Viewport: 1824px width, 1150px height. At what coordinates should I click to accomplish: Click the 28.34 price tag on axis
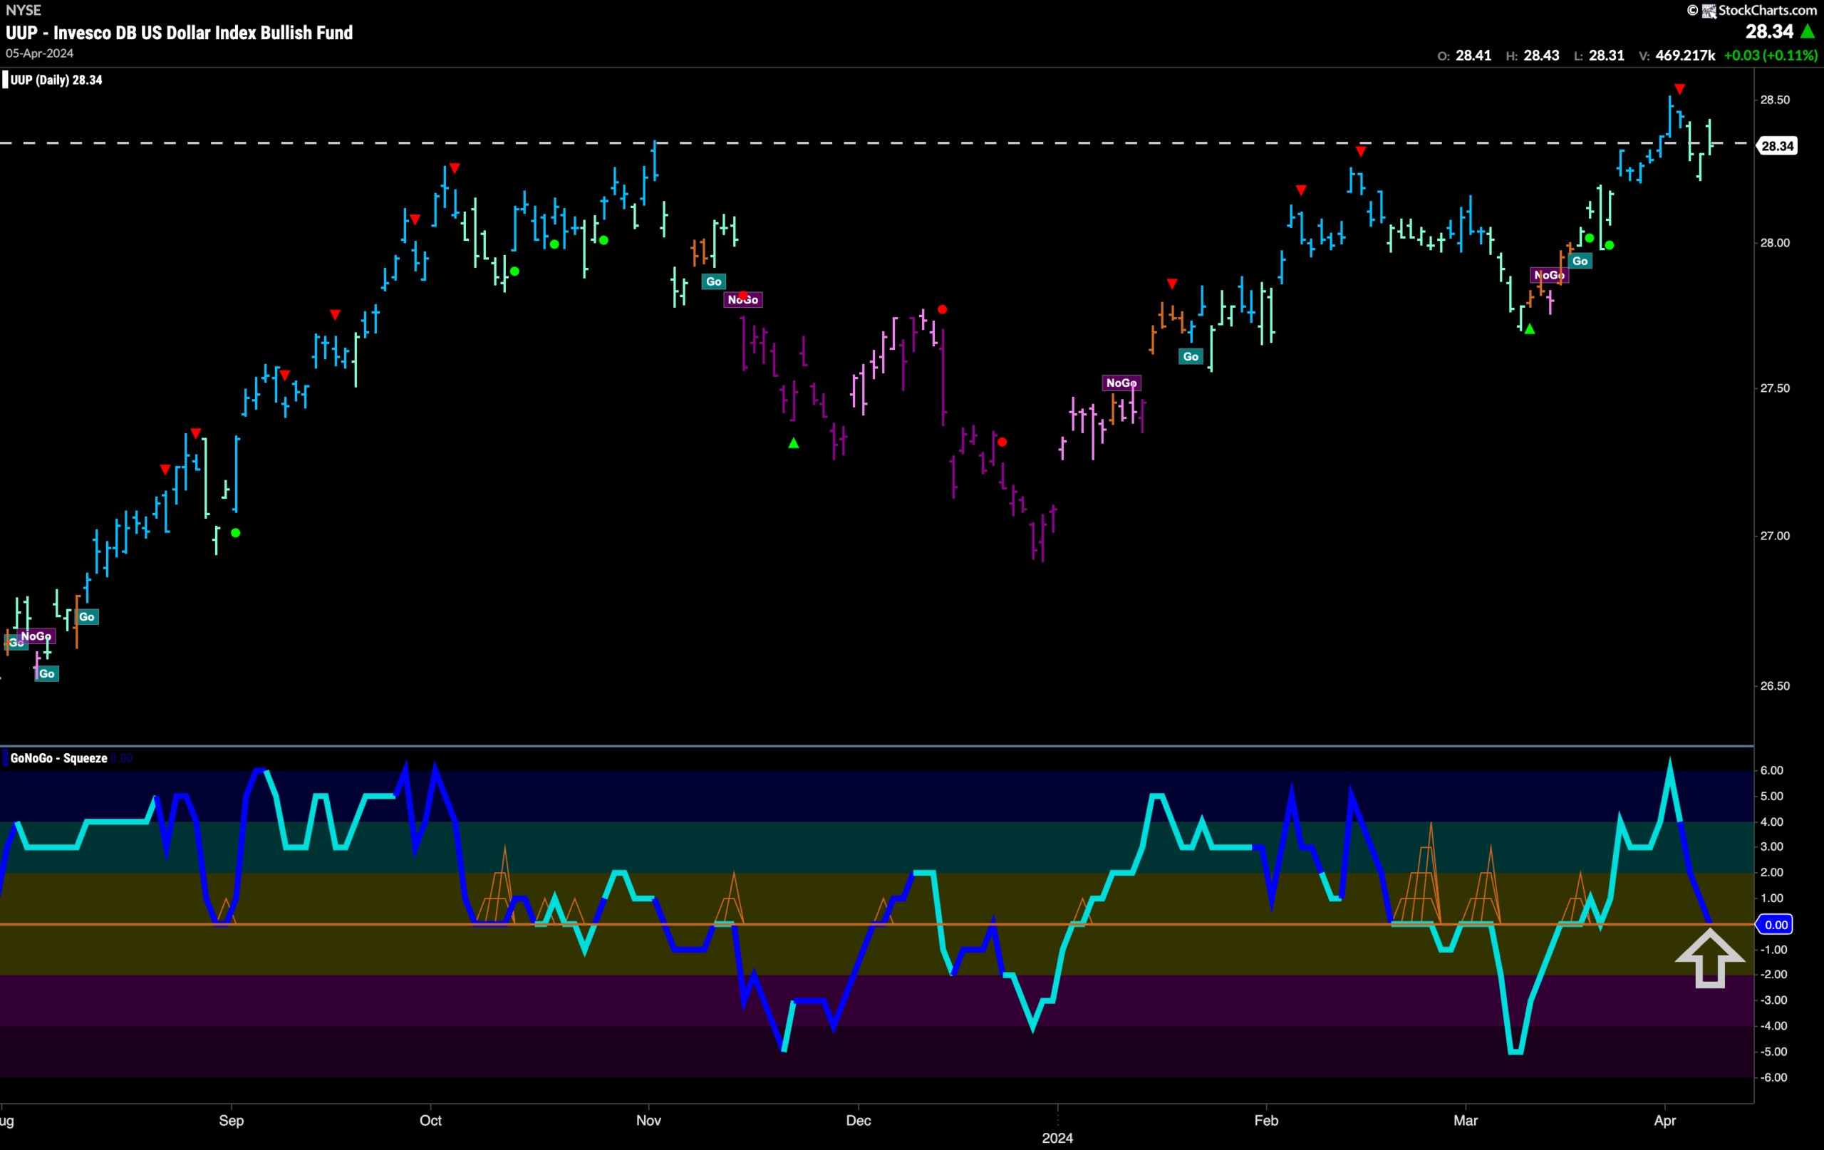click(x=1776, y=146)
